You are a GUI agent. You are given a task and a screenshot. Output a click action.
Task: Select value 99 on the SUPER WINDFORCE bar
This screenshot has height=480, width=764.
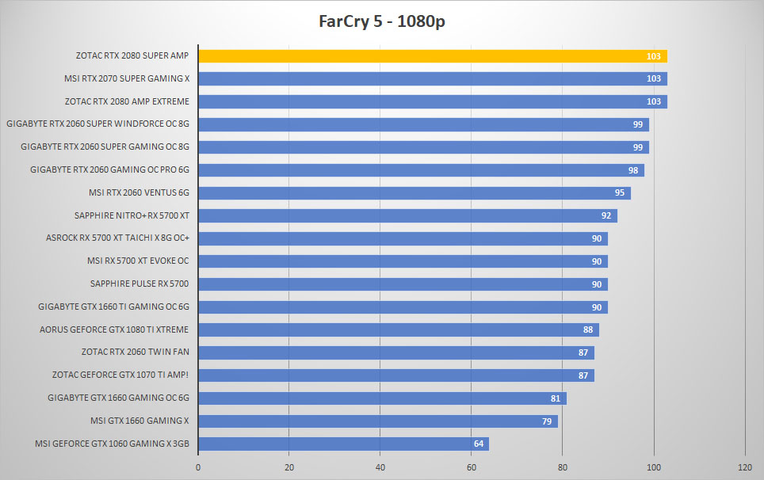coord(638,124)
